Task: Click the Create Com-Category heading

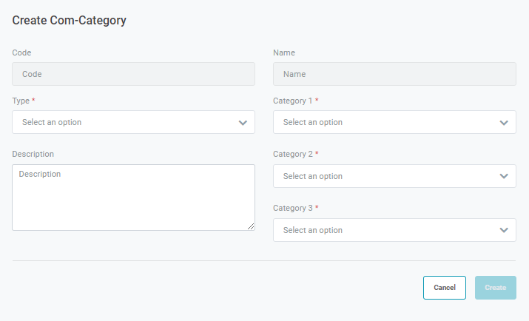Action: click(70, 21)
